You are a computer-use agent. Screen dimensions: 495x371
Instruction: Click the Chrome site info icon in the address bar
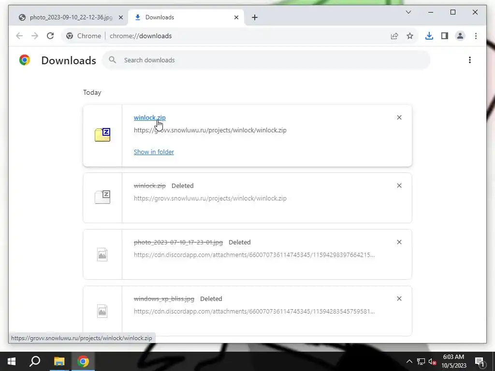tap(70, 36)
